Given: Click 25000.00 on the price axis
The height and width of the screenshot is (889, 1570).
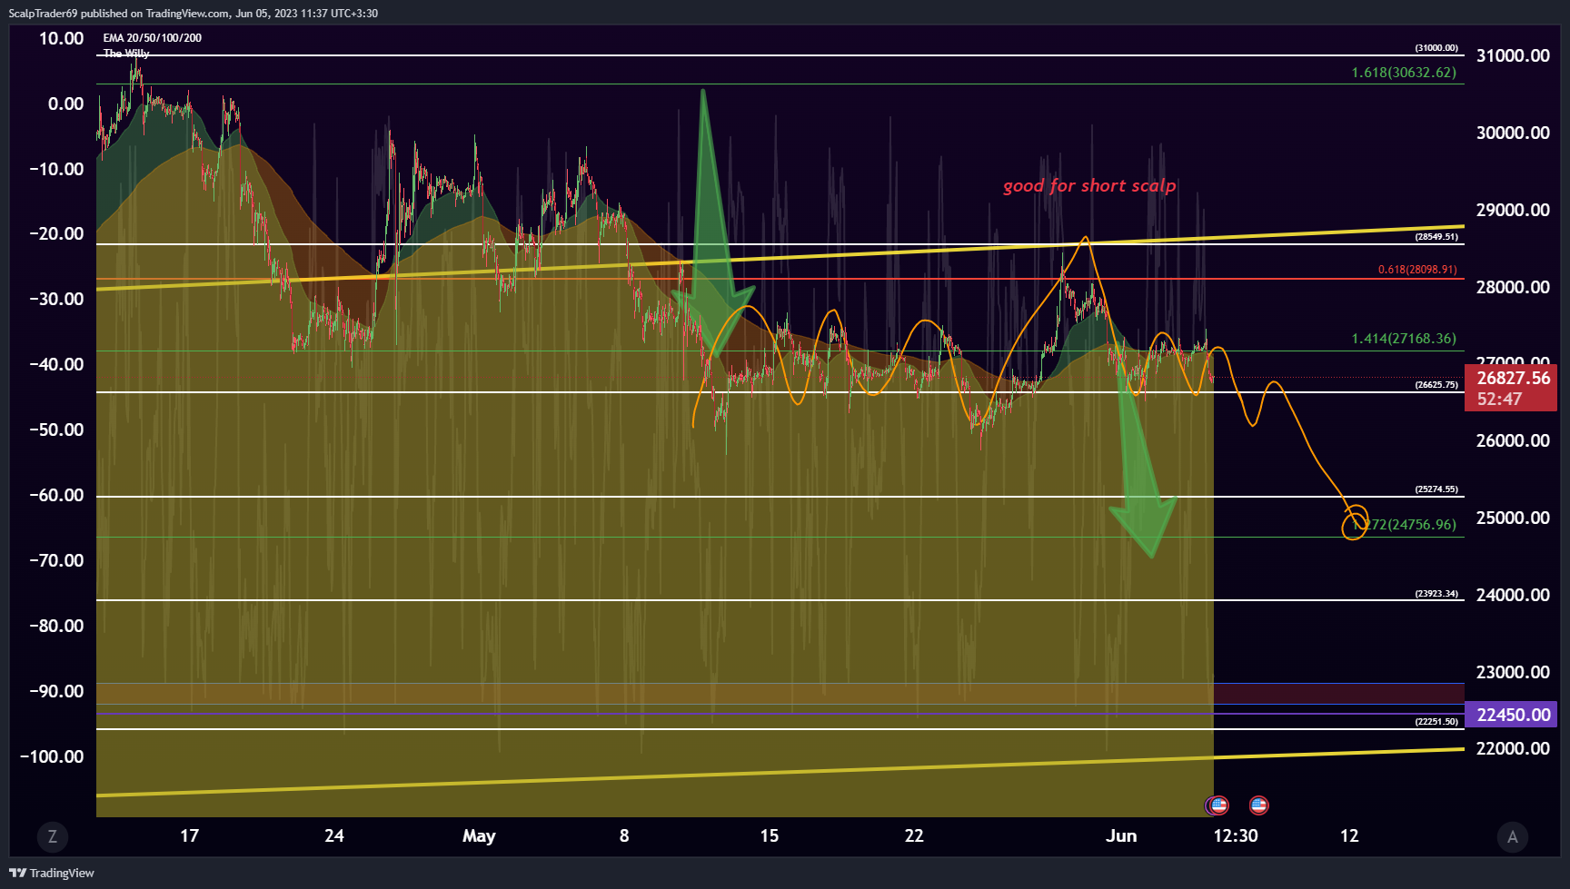Looking at the screenshot, I should point(1513,518).
